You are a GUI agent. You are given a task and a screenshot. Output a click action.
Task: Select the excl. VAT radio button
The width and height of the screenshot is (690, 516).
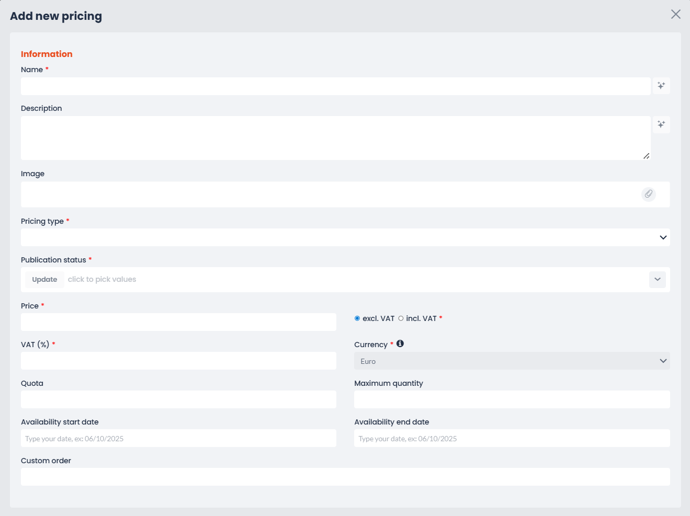357,318
